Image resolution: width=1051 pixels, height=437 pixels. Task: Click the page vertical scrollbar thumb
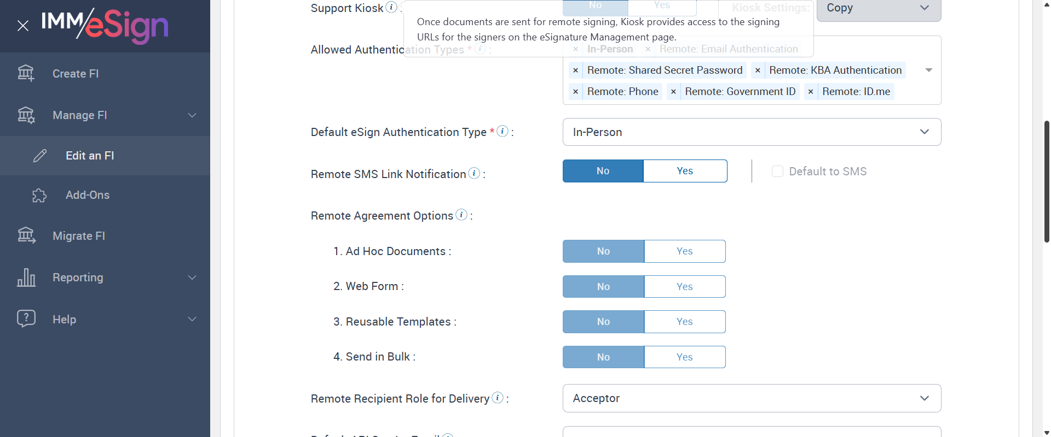point(1047,180)
